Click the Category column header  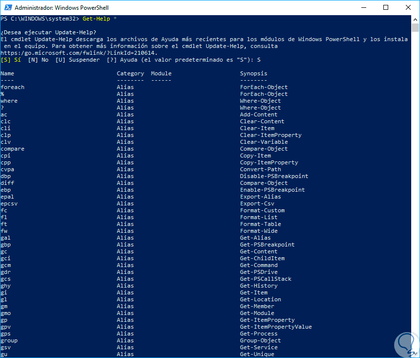tap(131, 73)
